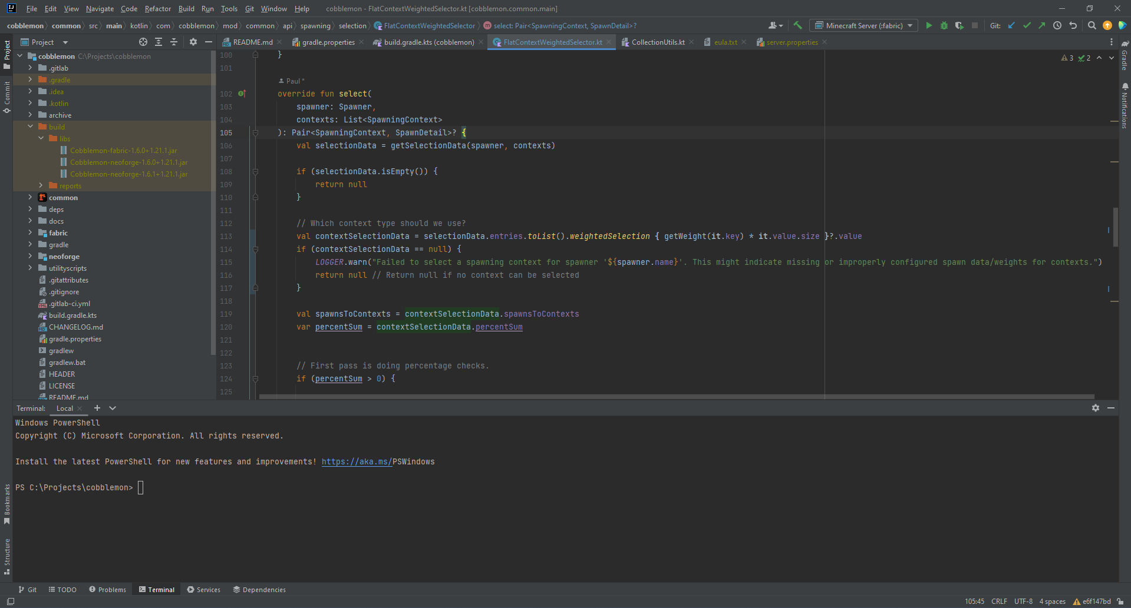Image resolution: width=1131 pixels, height=608 pixels.
Task: Go to previous highlighted error arrow
Action: [x=1099, y=58]
